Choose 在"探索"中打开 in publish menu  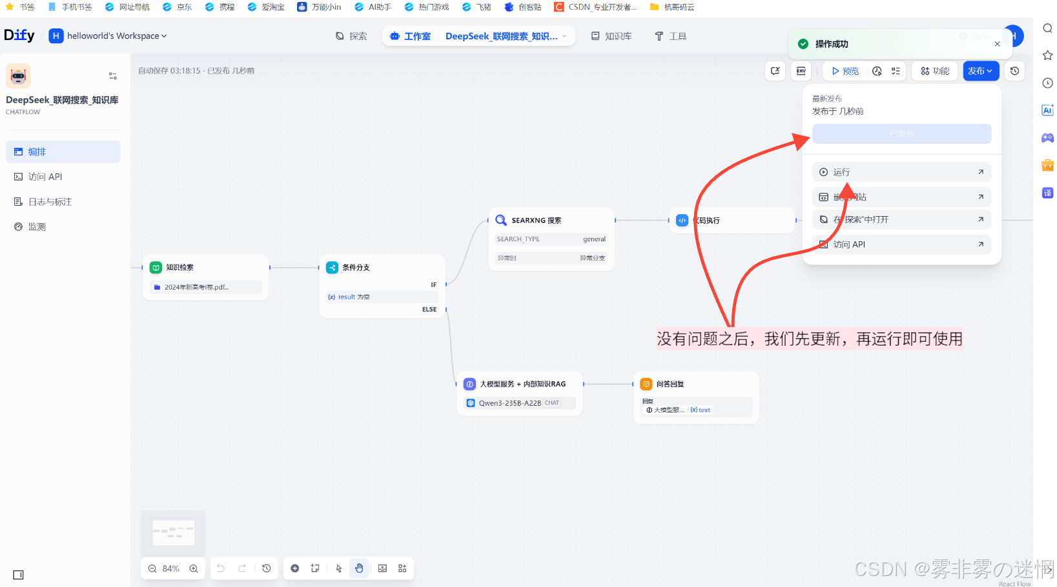(x=901, y=220)
